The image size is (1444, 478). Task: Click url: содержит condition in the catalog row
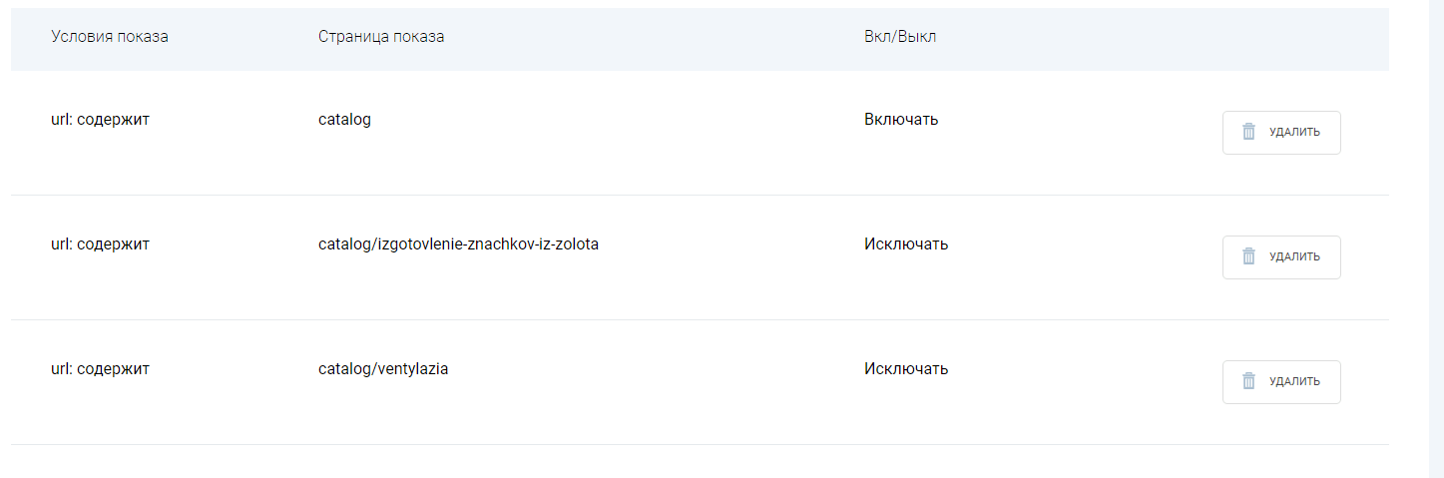(100, 120)
